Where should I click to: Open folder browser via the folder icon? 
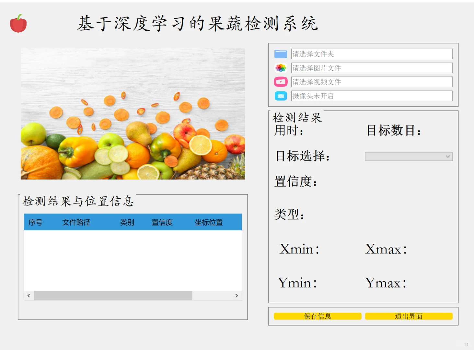[281, 53]
